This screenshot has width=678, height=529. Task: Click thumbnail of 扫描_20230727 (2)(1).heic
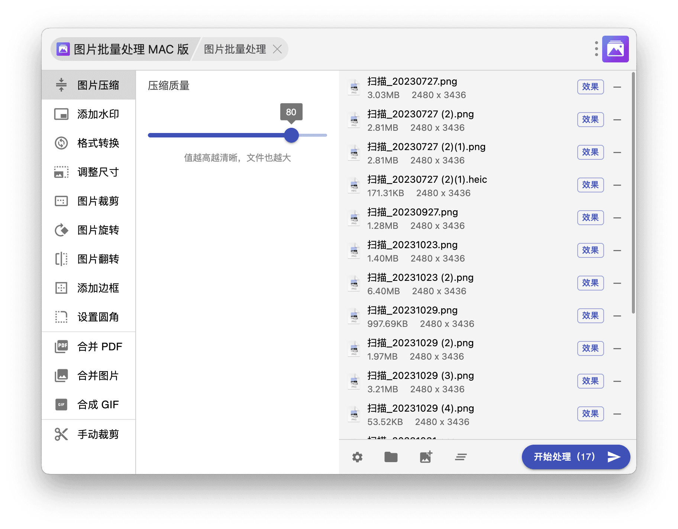[x=354, y=186]
